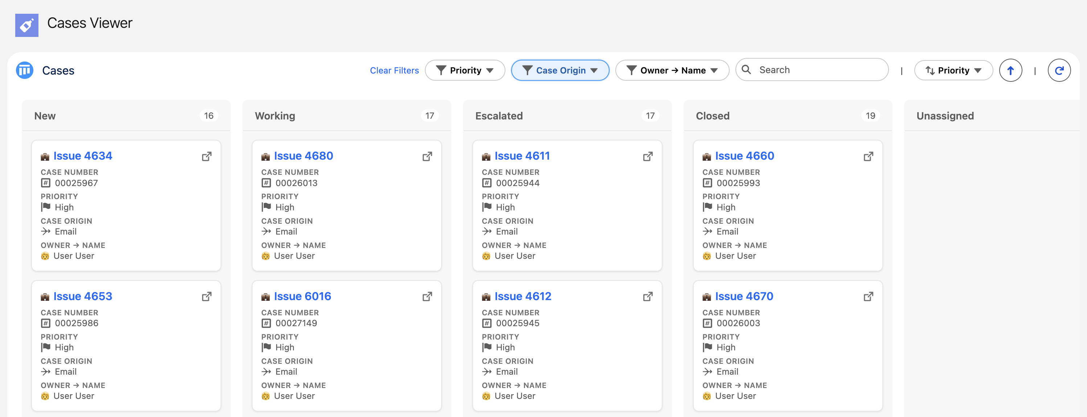Click the New column count badge 16
1087x417 pixels.
209,116
